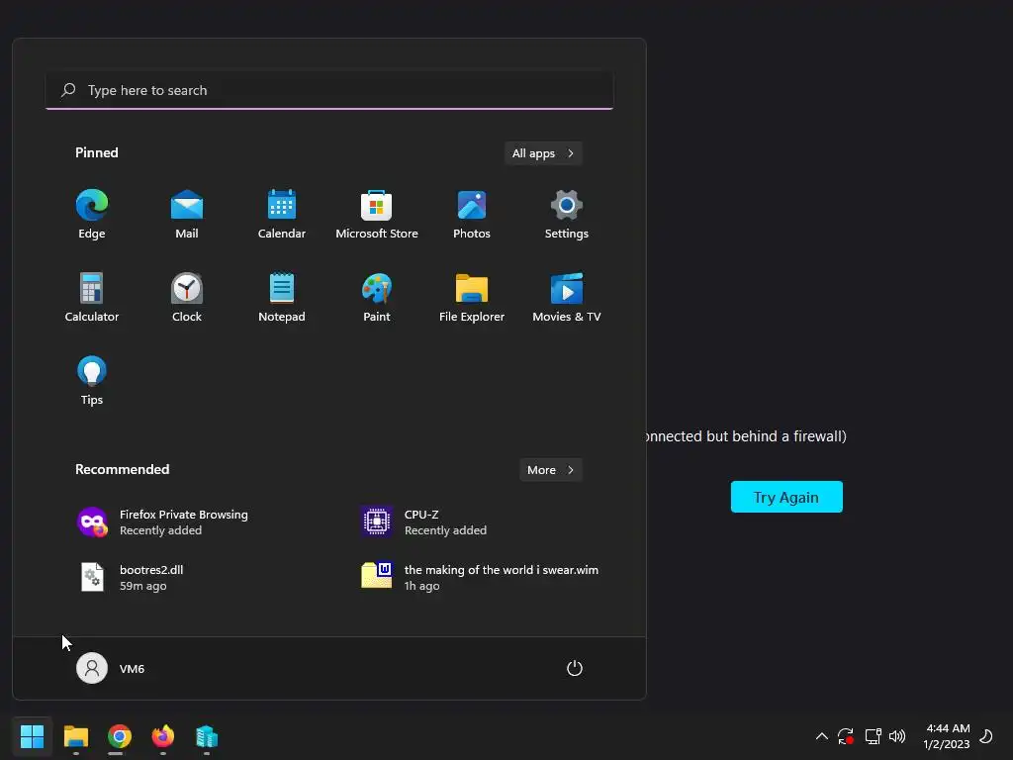Open the Clock app

click(187, 297)
